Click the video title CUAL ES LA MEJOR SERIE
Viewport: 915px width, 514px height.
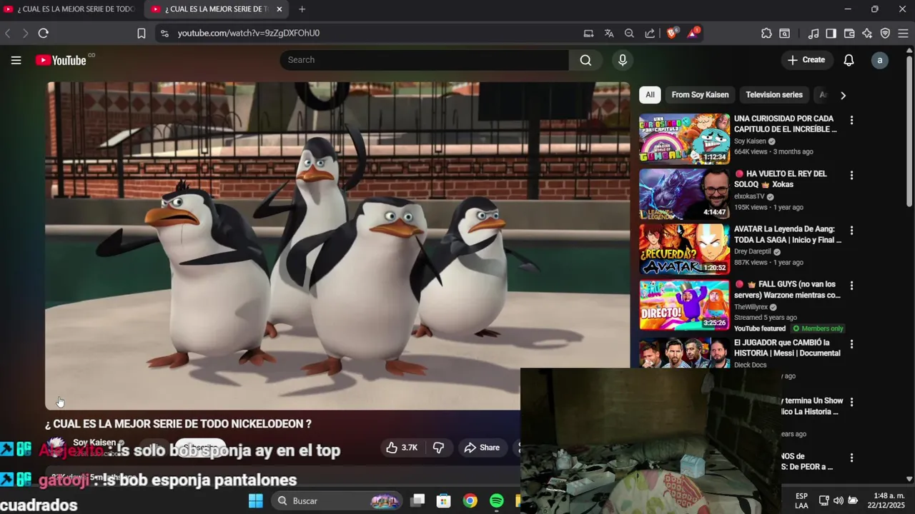click(x=178, y=424)
